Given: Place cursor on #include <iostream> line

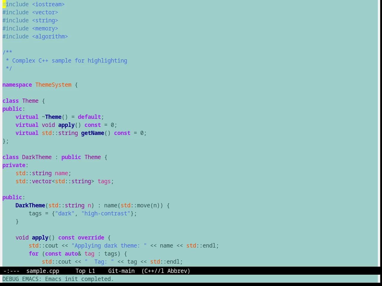Looking at the screenshot, I should click(33, 4).
